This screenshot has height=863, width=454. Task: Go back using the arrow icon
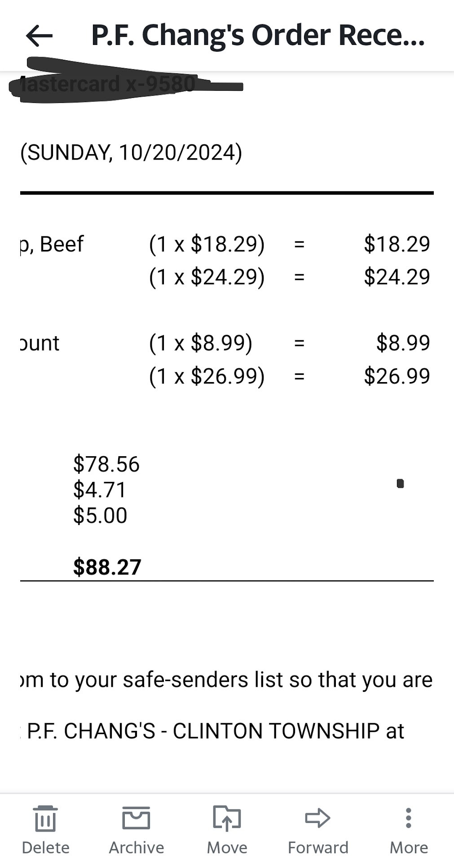[x=40, y=36]
